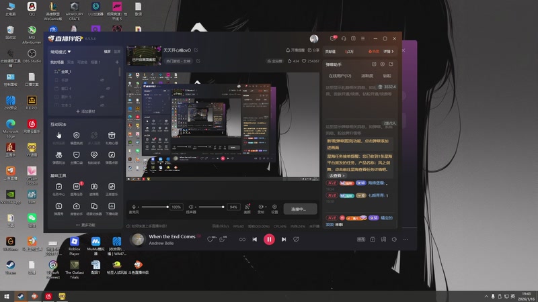Click the headset customer service icon
Screen dimensions: 538x302
344,39
